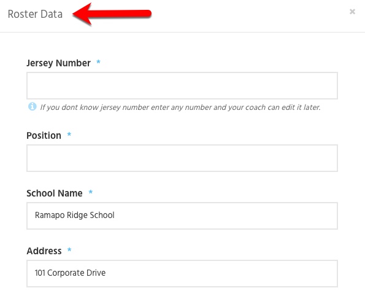
Task: Focus the empty Position field
Action: (x=182, y=158)
